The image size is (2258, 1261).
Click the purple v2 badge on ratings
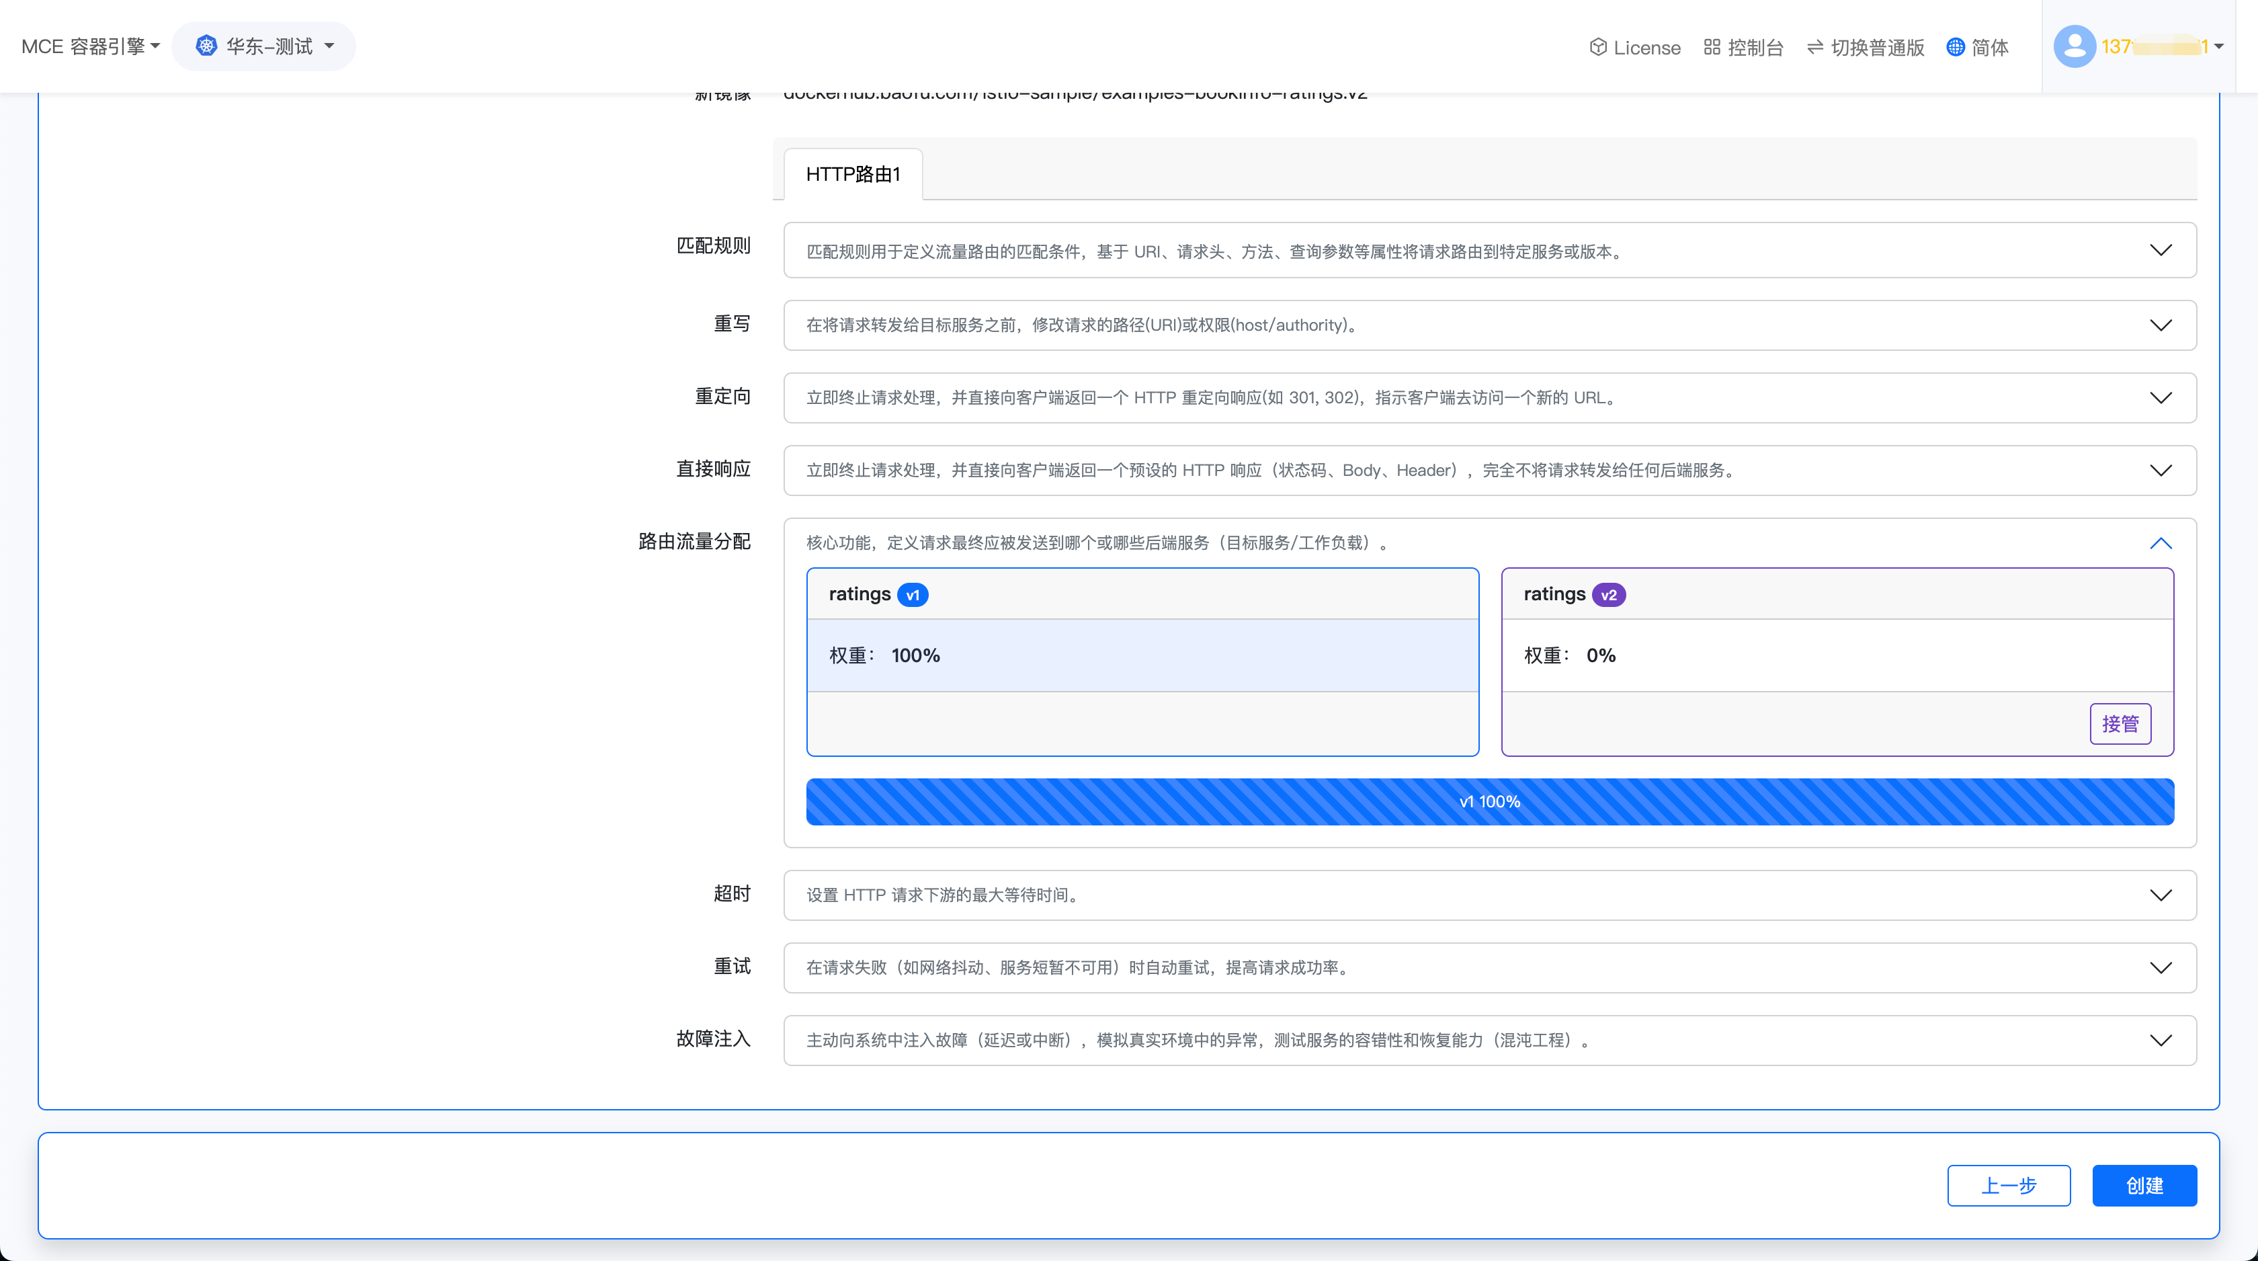click(1608, 595)
